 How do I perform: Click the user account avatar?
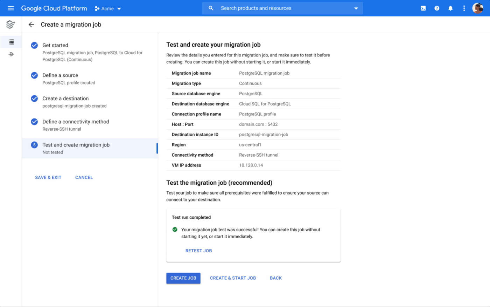477,8
